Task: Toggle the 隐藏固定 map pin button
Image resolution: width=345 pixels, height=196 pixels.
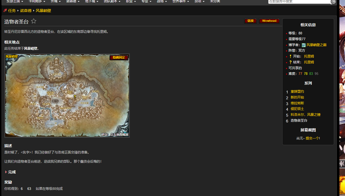Action: point(119,58)
